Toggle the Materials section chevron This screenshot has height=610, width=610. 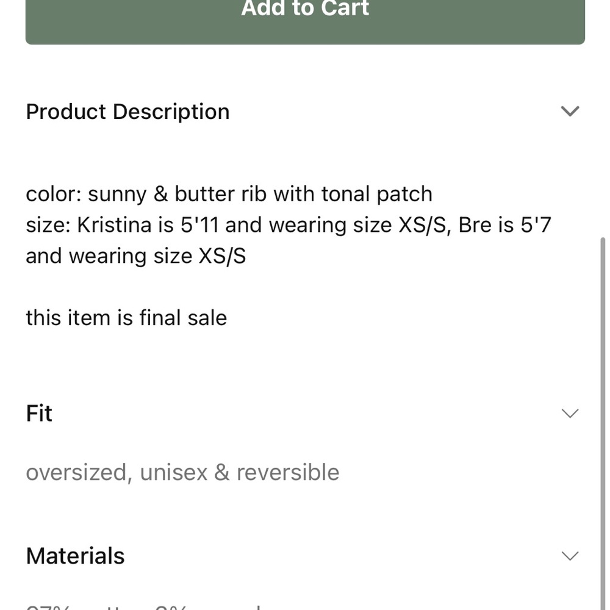tap(570, 556)
